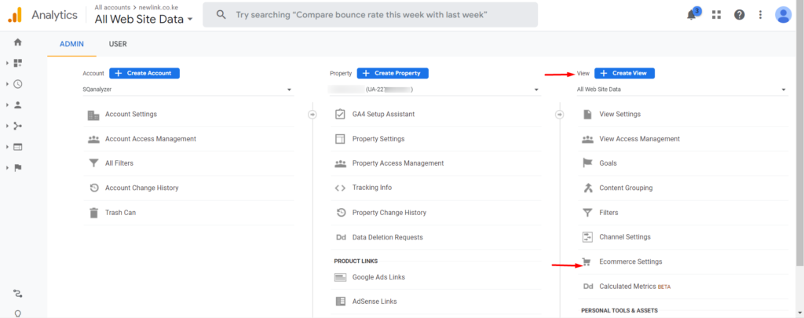
Task: Click the GA4 Setup Assistant checkbox icon
Action: tap(340, 114)
